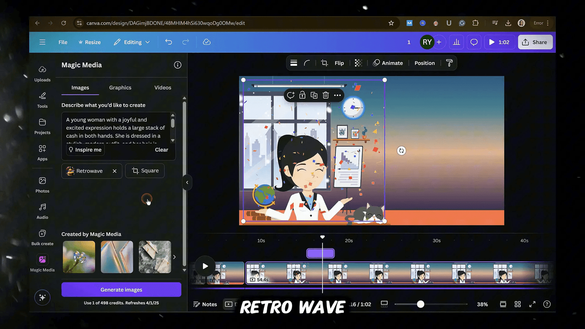Lock the selected element with lock icon
The height and width of the screenshot is (329, 585).
pyautogui.click(x=302, y=95)
